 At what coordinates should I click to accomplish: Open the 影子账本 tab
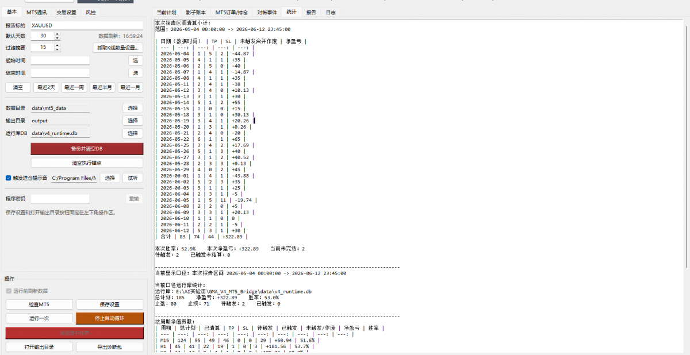(x=195, y=12)
